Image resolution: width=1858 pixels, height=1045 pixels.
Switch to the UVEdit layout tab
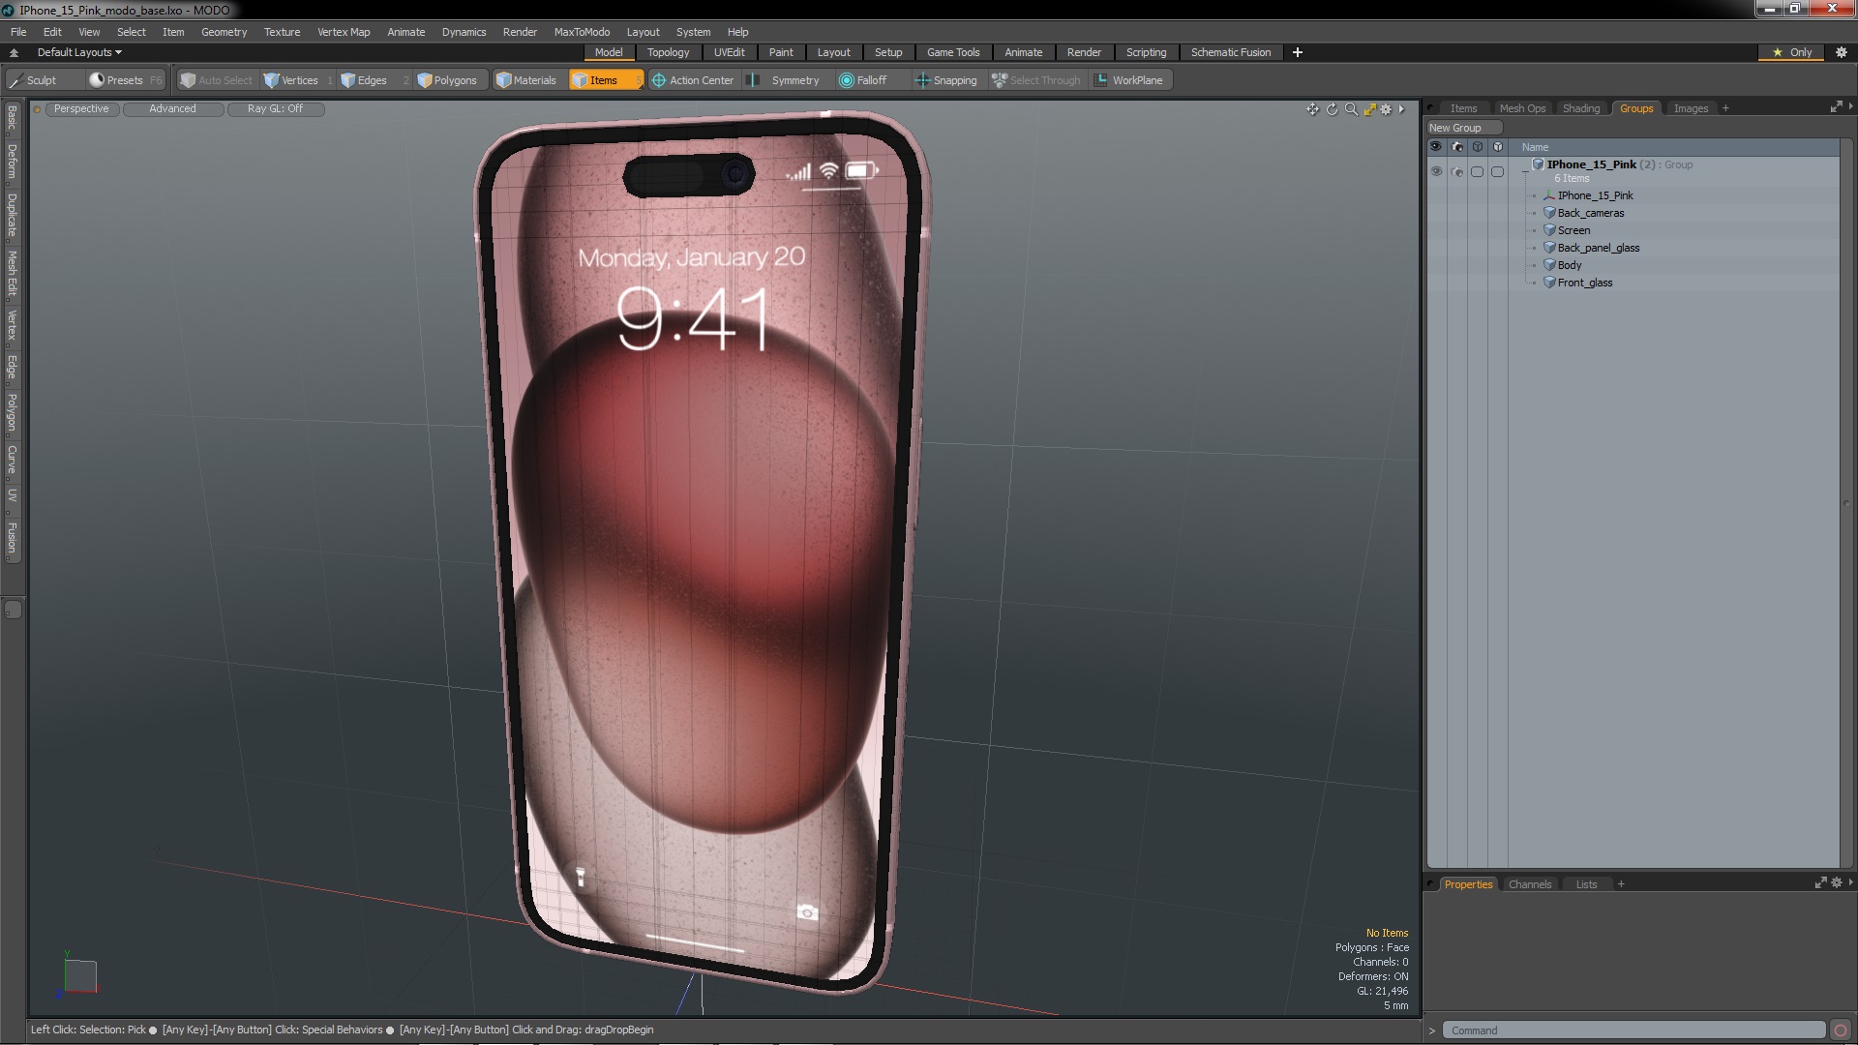(729, 52)
